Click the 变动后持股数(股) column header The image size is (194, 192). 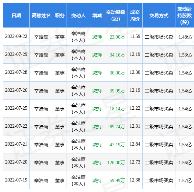coord(185,16)
